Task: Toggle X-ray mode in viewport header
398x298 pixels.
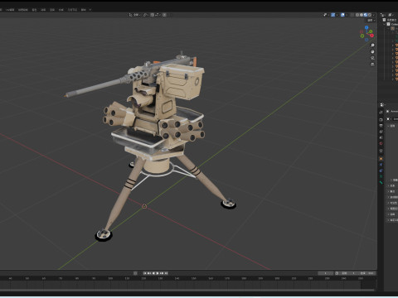Action: click(352, 15)
